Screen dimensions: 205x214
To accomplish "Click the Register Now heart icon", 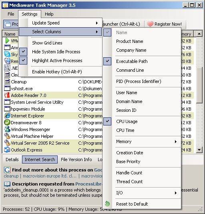I will [x=150, y=24].
